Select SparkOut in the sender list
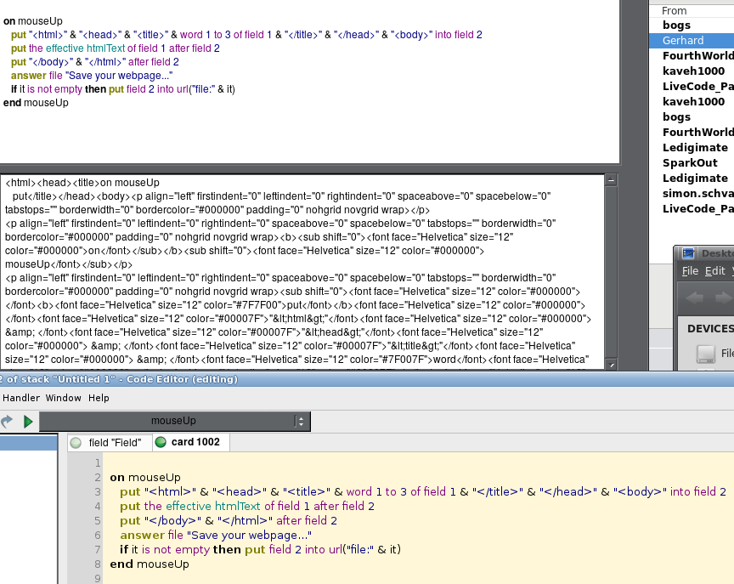The width and height of the screenshot is (734, 584). [x=690, y=162]
